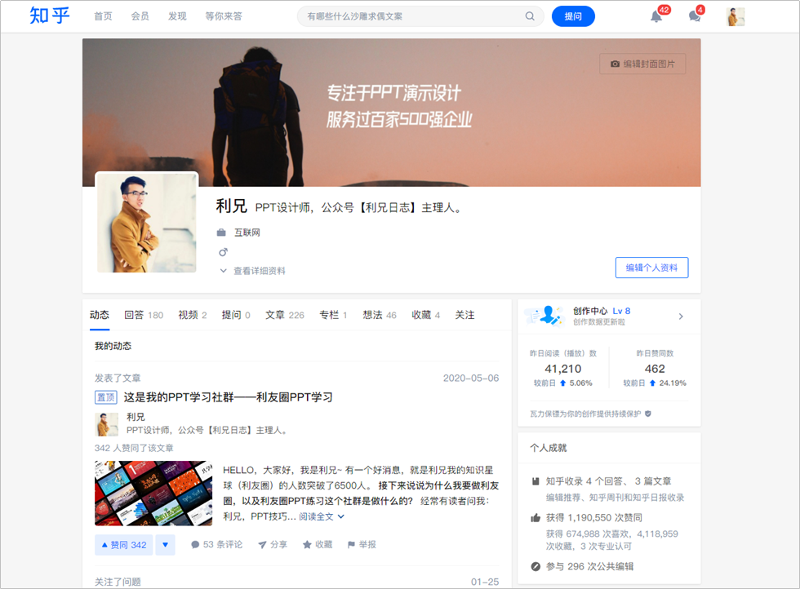The width and height of the screenshot is (800, 589).
Task: Click the 互联网 industry label
Action: click(247, 232)
